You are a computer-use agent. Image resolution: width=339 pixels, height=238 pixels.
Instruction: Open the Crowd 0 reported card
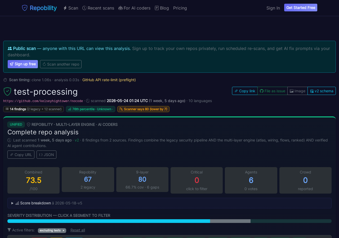[x=305, y=180]
